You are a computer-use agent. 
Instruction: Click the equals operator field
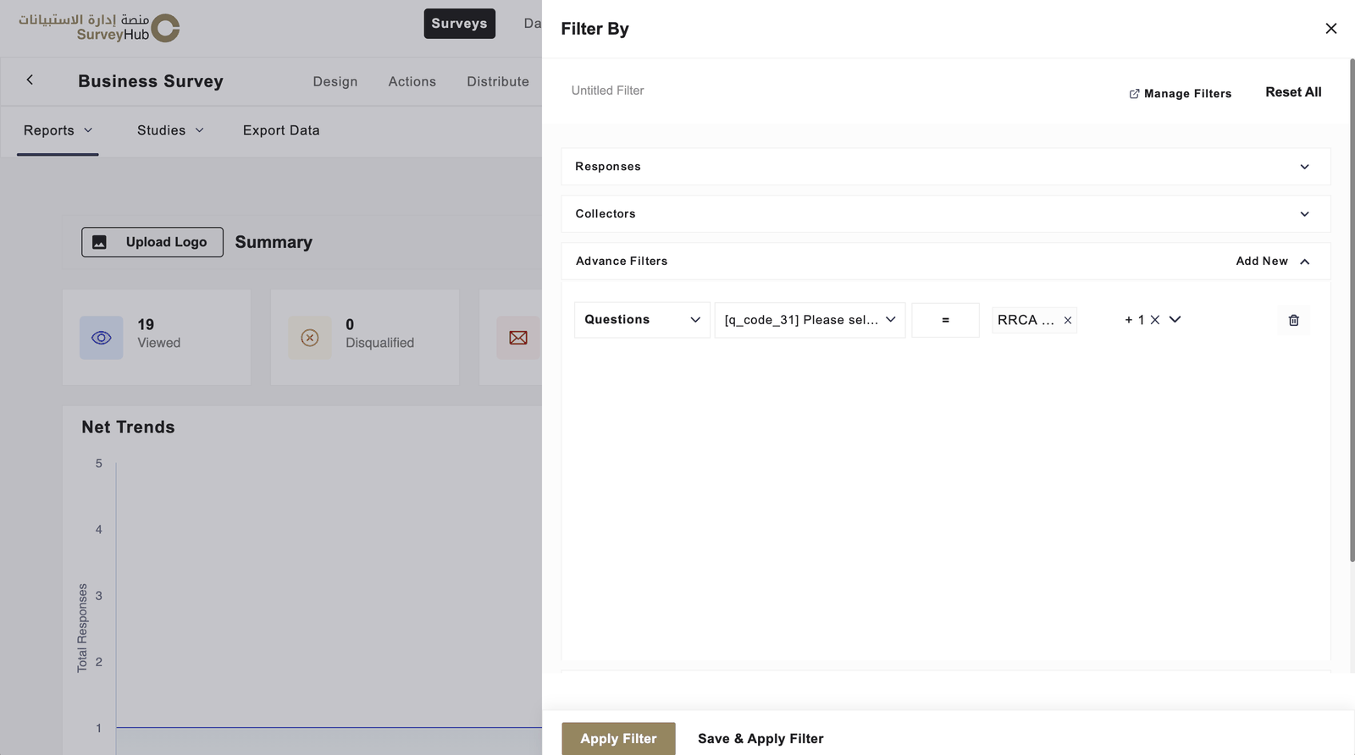945,320
